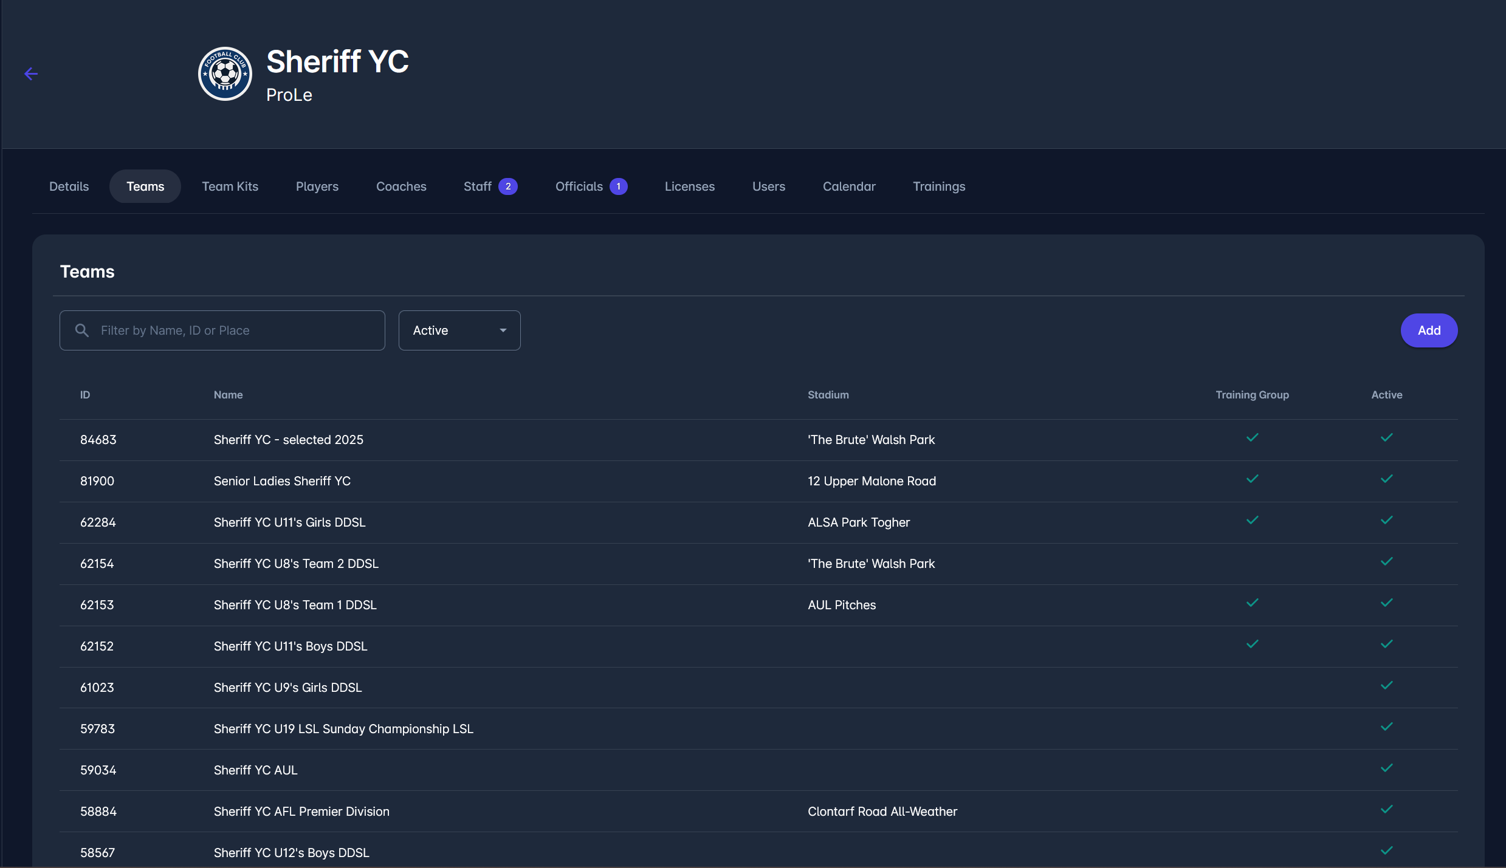Sort by the Name column header

[x=228, y=395]
